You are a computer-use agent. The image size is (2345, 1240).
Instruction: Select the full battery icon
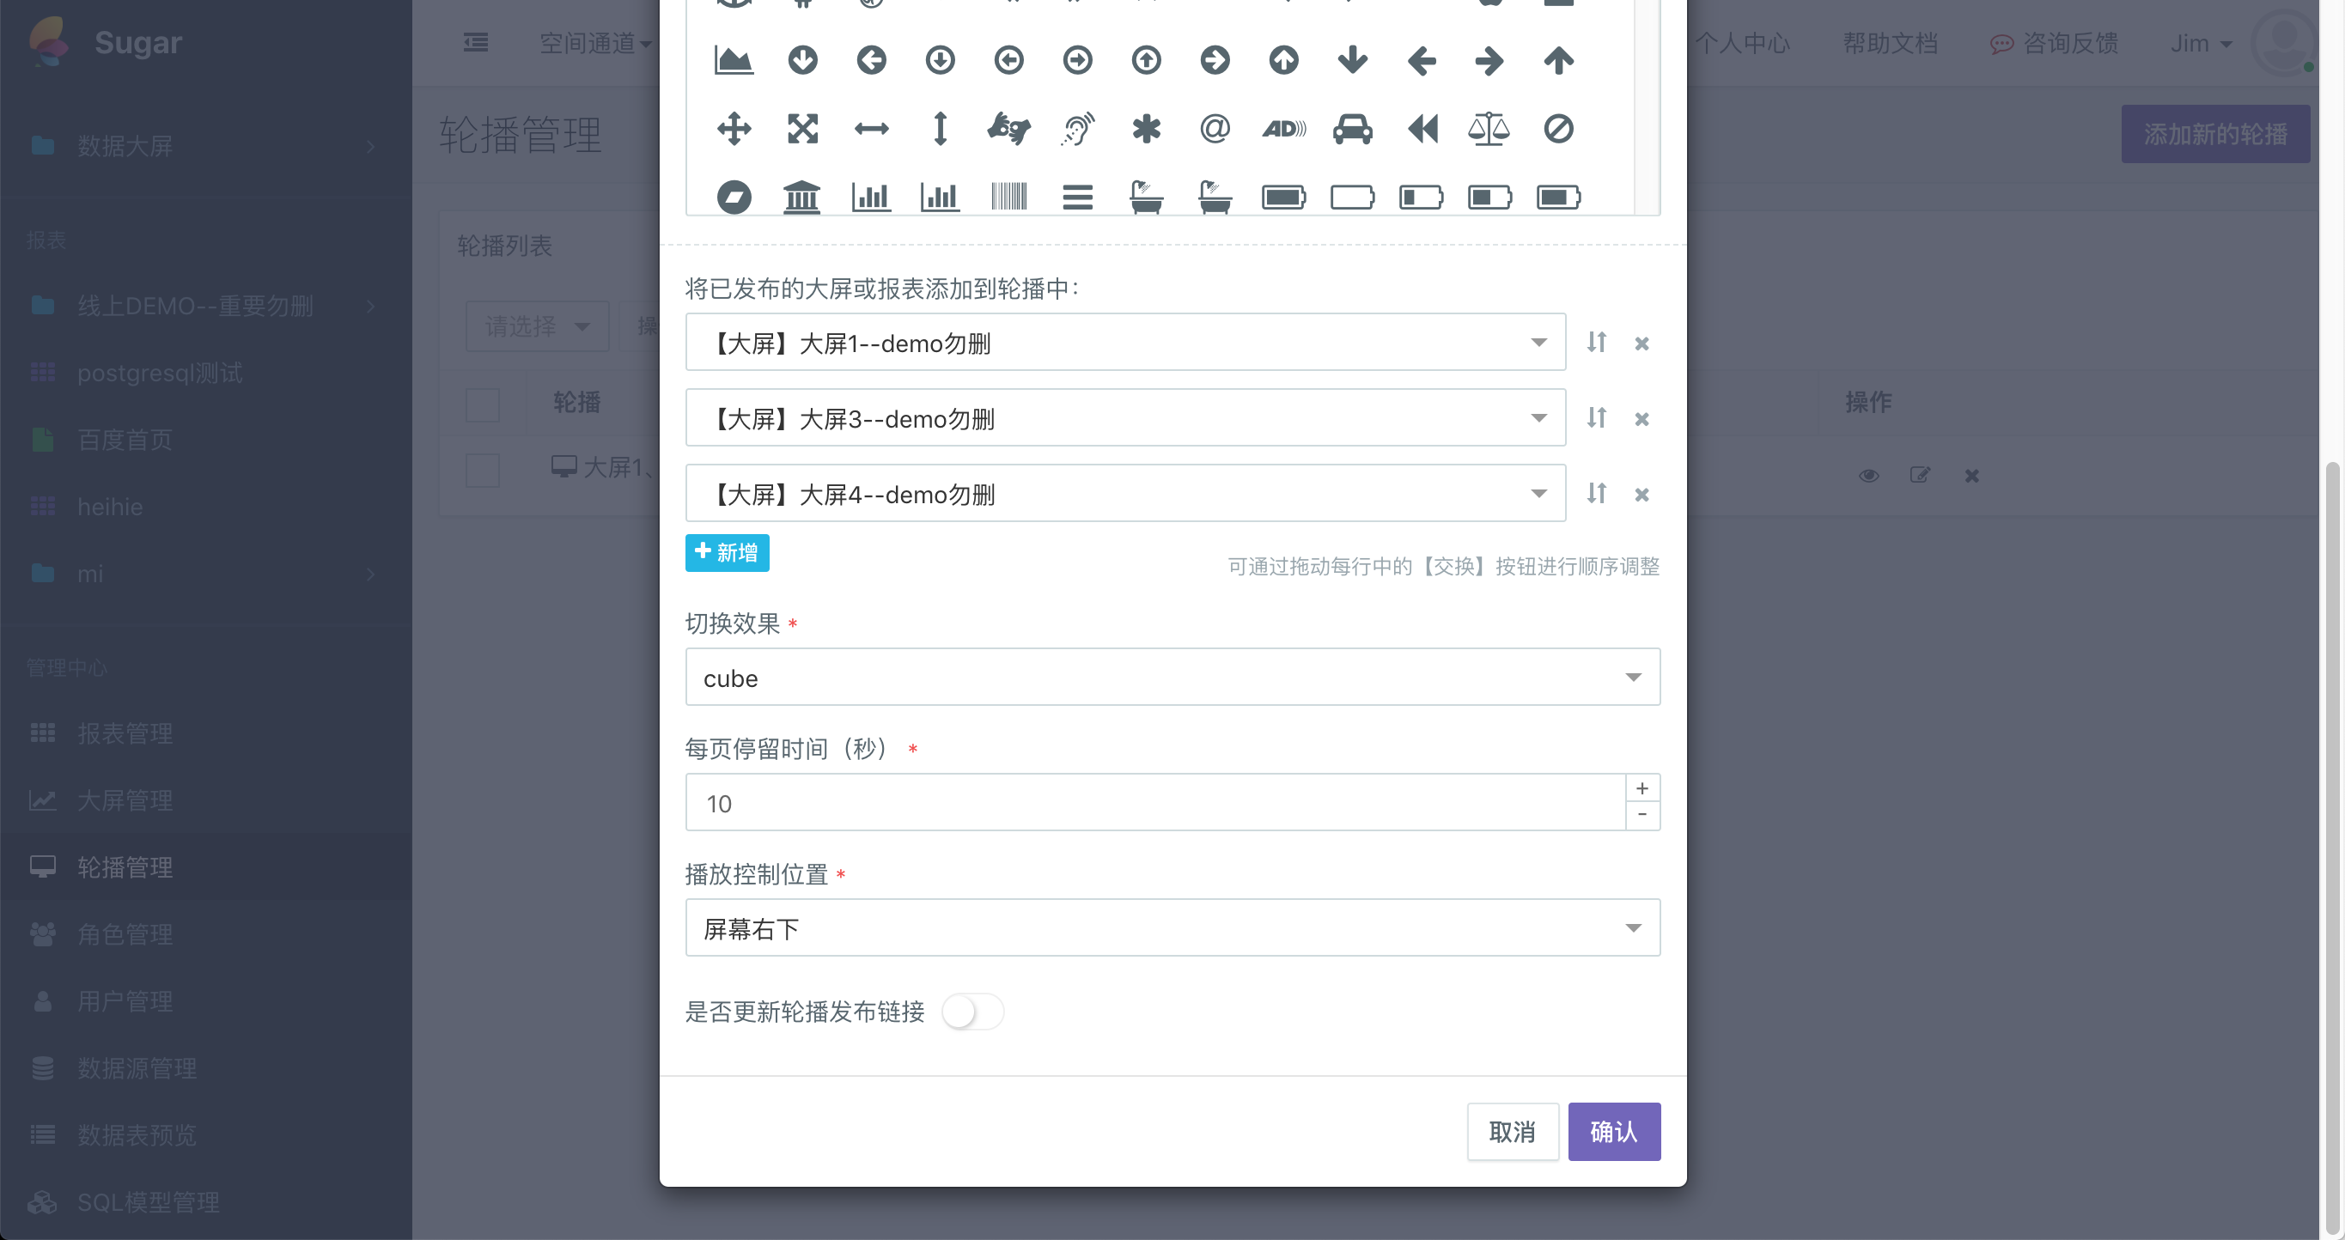click(x=1283, y=198)
